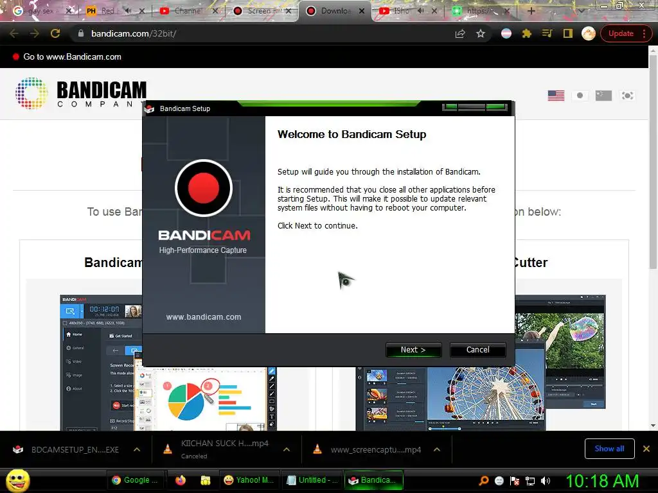Close the Download tab
The image size is (658, 493).
[x=362, y=11]
